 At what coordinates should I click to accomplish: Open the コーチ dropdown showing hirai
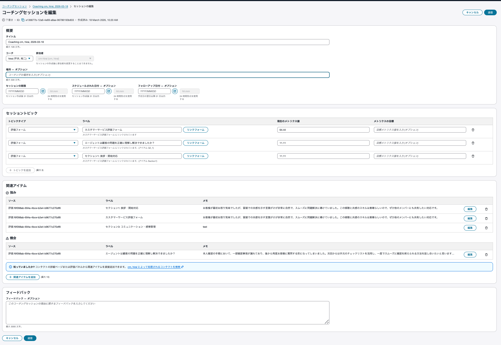click(x=20, y=59)
